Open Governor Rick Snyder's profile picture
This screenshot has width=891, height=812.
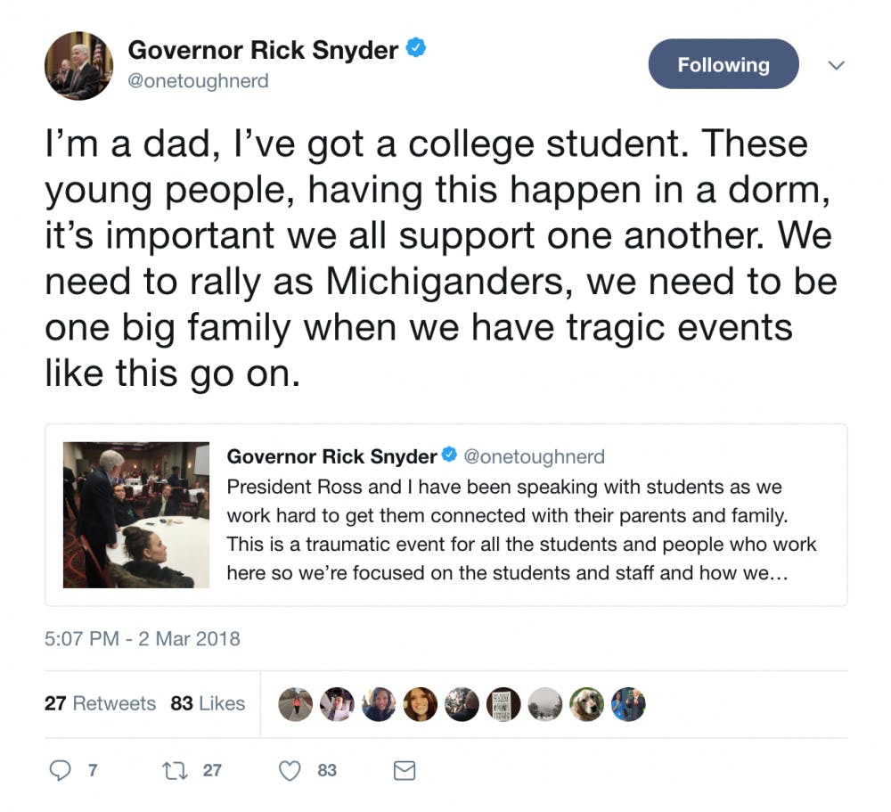[x=79, y=66]
